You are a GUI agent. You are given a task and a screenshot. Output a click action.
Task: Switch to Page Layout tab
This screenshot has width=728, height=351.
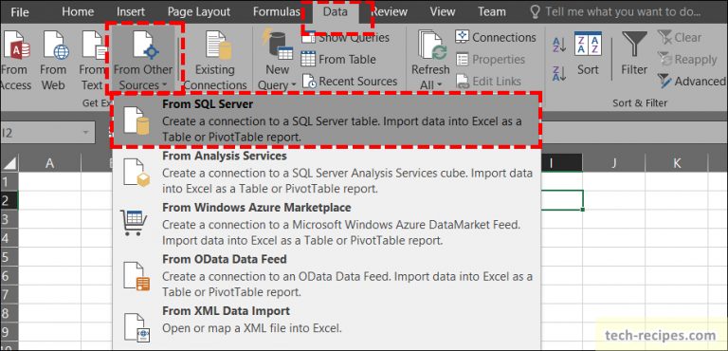click(x=199, y=11)
